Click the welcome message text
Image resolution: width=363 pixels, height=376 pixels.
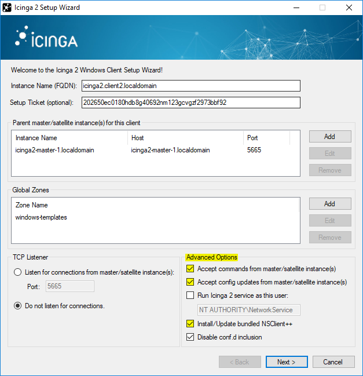pyautogui.click(x=87, y=70)
